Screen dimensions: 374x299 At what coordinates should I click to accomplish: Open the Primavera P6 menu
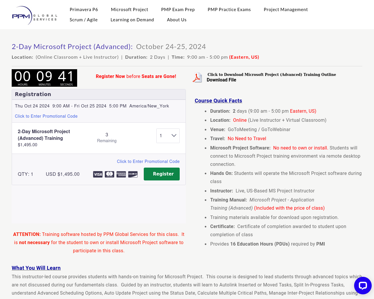click(x=84, y=10)
